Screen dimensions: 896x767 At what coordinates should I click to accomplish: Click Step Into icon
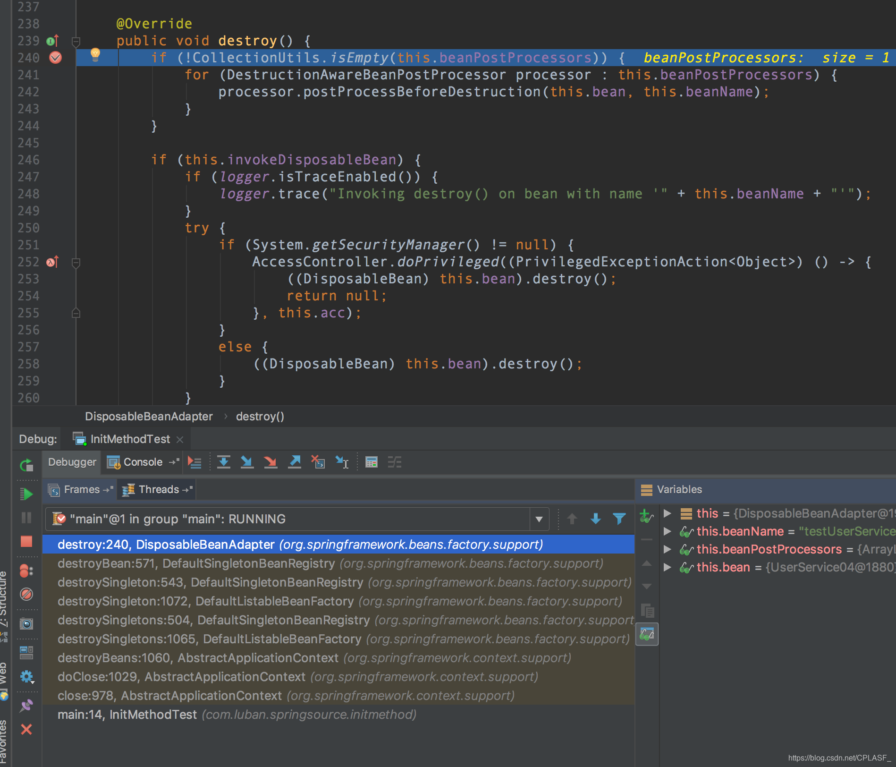(x=247, y=462)
